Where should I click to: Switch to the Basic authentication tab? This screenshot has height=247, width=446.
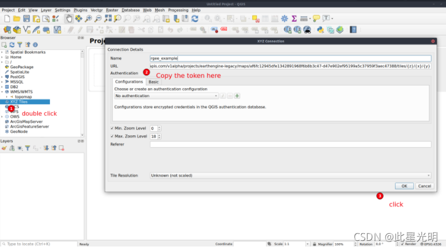point(154,82)
